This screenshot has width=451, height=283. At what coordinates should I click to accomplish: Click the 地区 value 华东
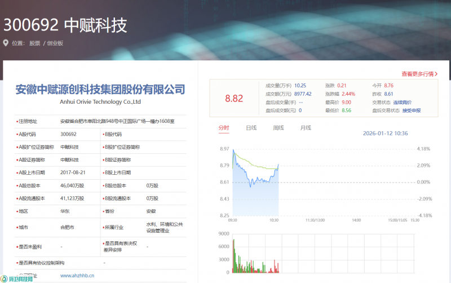65,211
